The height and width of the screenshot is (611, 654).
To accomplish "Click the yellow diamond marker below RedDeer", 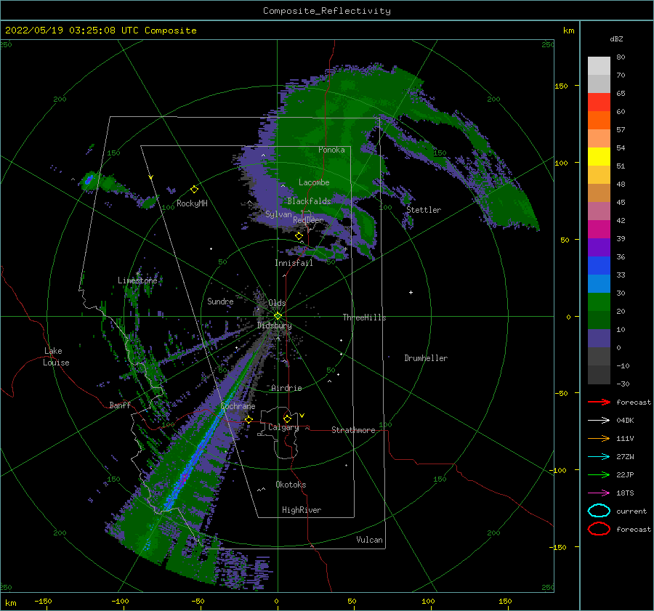I will coord(299,236).
